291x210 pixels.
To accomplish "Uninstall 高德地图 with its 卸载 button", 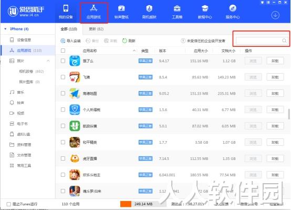I will coord(275,93).
